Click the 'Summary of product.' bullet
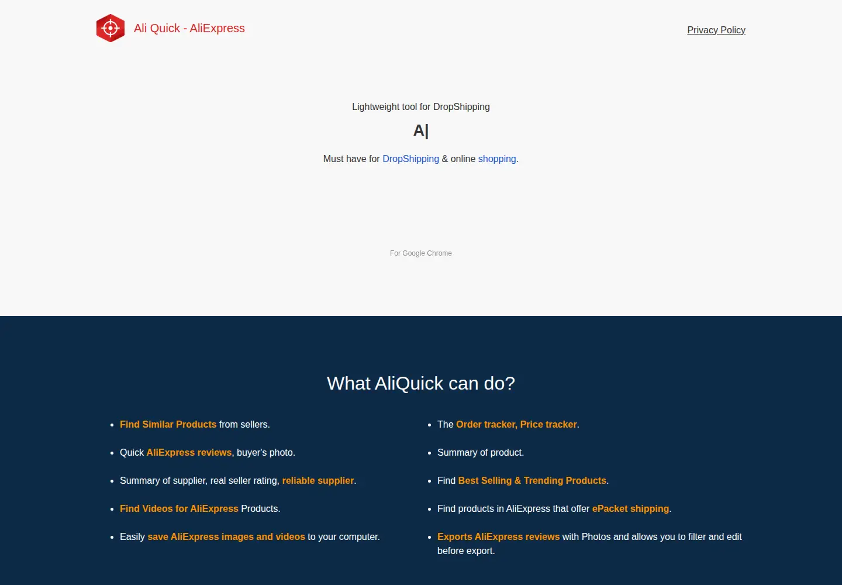Screen dimensions: 842x585 coord(481,452)
